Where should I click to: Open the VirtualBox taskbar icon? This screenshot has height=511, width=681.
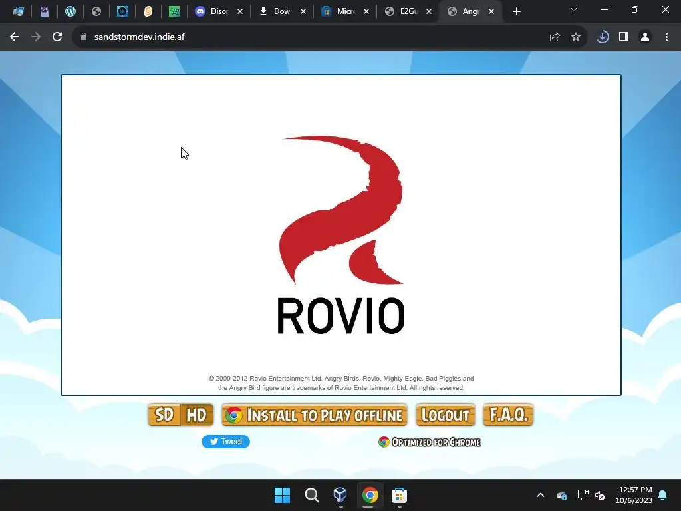(x=340, y=495)
